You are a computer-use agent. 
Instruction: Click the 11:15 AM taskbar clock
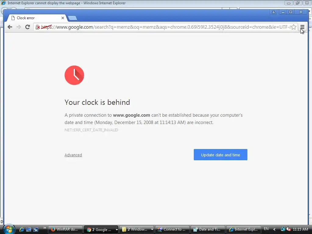300,229
